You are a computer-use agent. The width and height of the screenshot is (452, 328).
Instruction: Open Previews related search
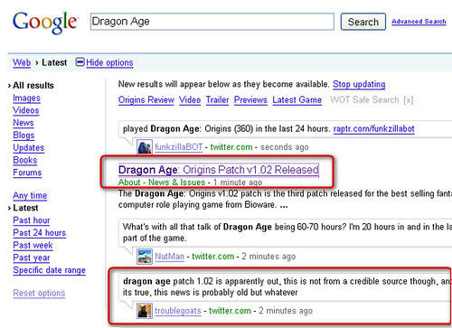click(x=250, y=100)
